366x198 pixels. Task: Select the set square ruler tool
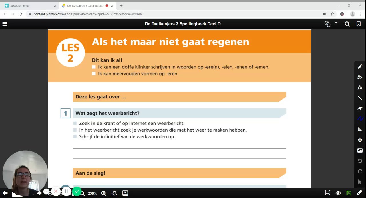tap(360, 129)
